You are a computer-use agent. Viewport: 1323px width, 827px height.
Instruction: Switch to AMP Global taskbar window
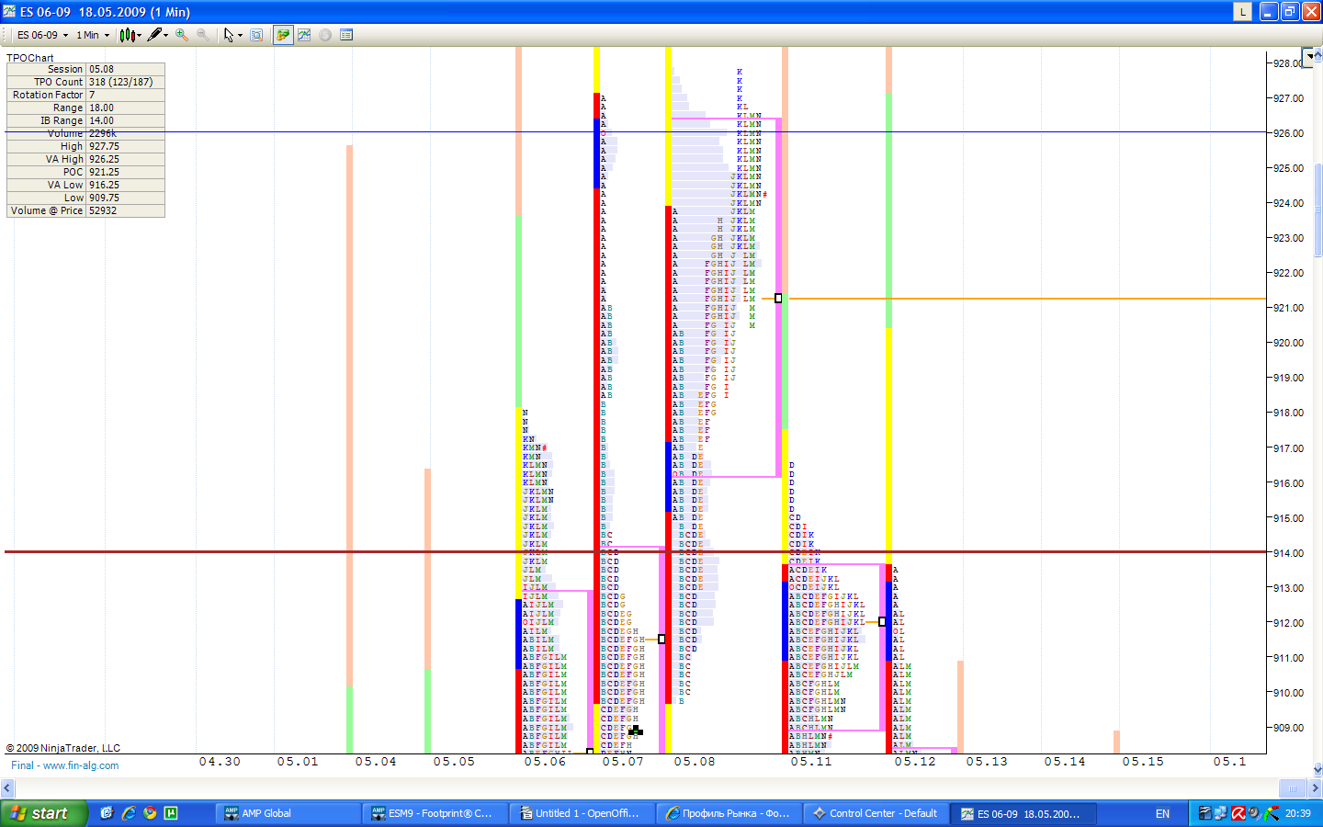(288, 813)
